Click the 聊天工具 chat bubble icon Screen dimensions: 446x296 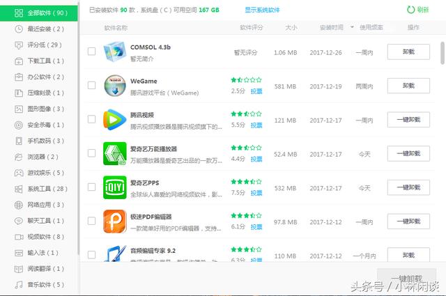19,221
